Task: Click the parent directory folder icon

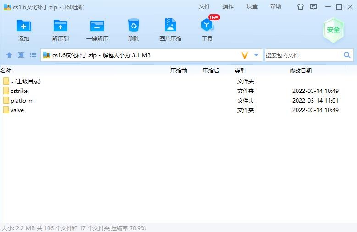Action: 6,81
